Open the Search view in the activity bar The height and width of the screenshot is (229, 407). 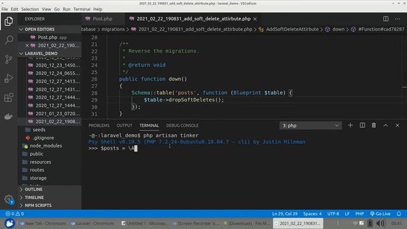(x=8, y=40)
